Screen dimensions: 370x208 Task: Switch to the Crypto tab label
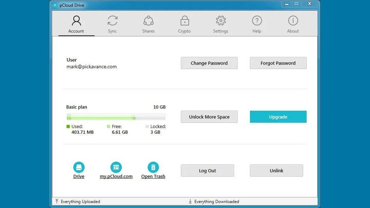(x=184, y=31)
